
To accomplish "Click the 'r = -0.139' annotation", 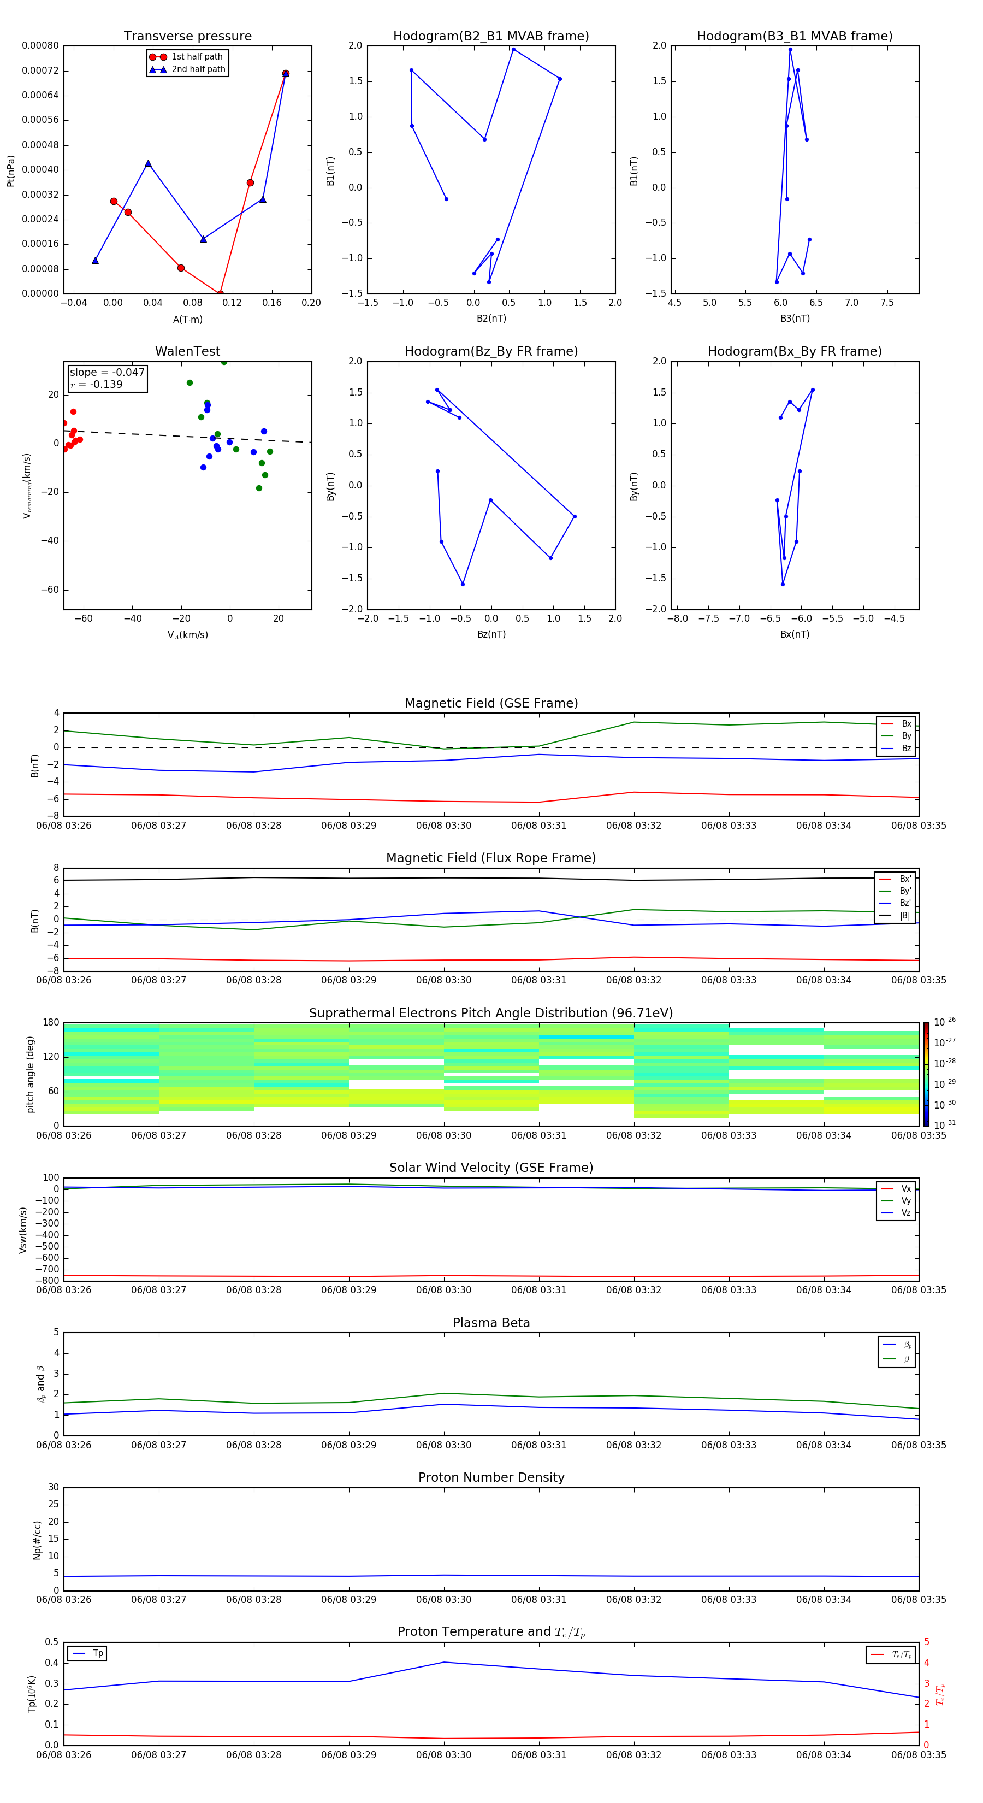I will [x=97, y=384].
